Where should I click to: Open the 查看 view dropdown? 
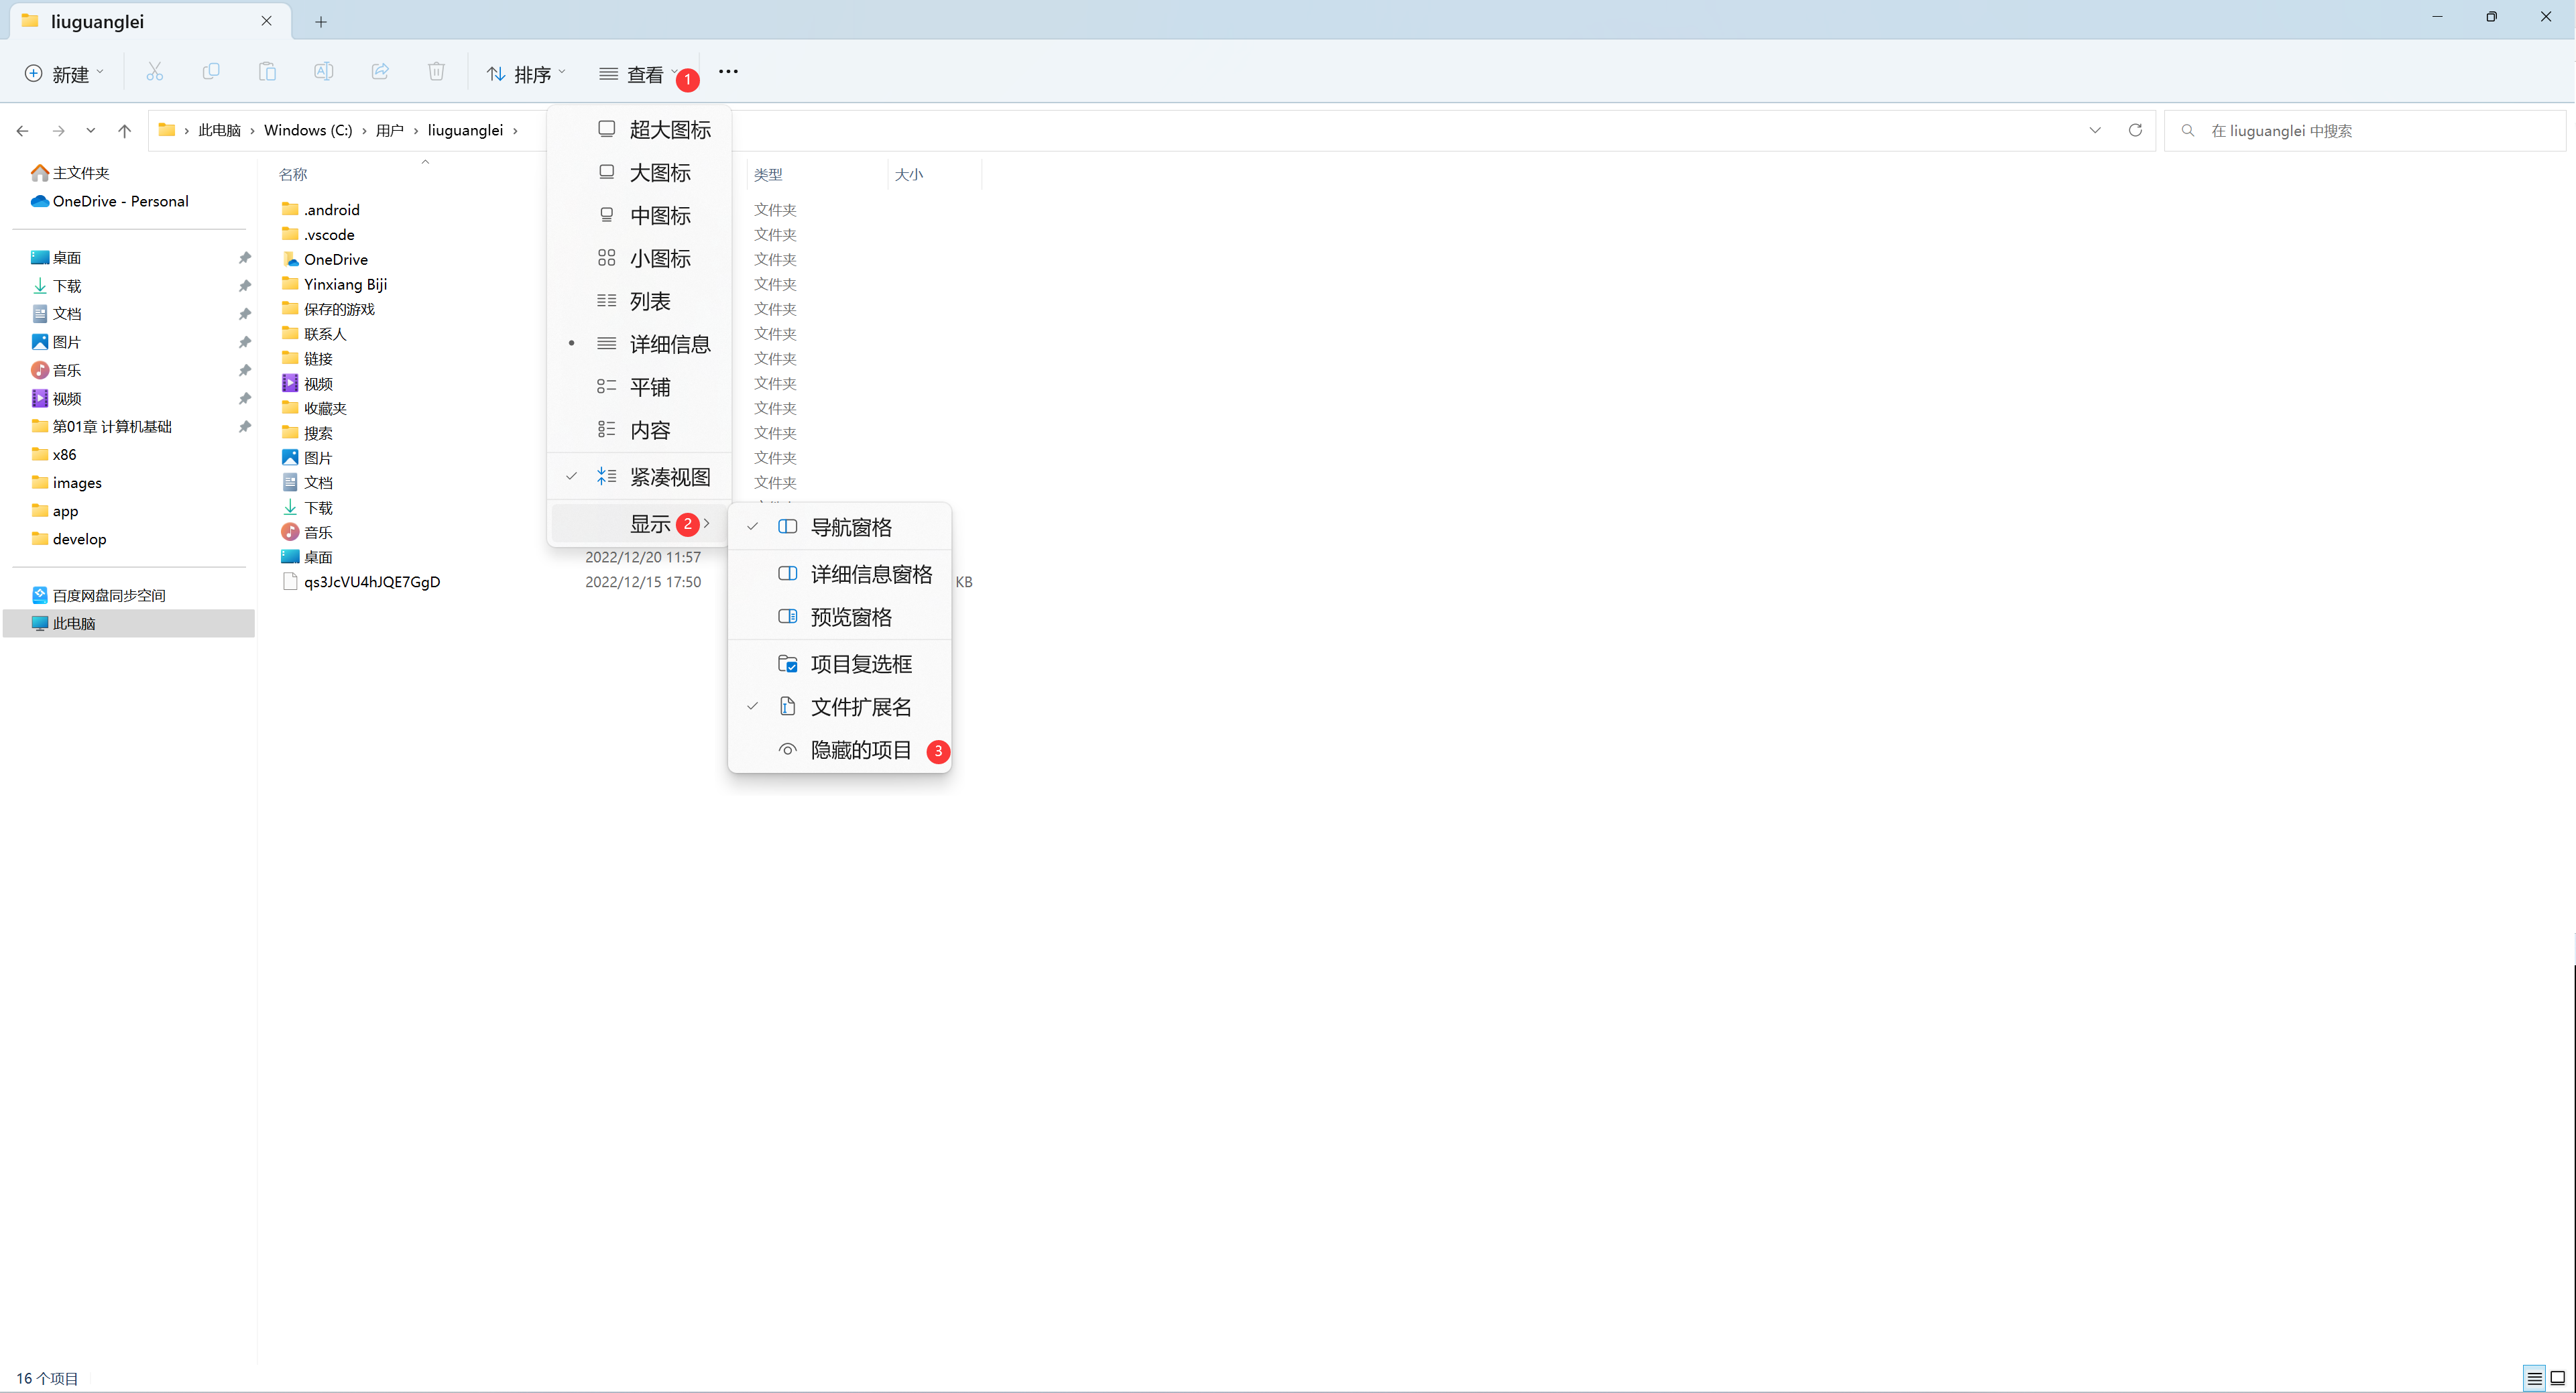(639, 74)
